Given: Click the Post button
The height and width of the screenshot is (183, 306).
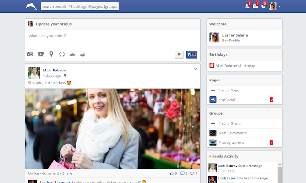Looking at the screenshot, I should tap(192, 54).
